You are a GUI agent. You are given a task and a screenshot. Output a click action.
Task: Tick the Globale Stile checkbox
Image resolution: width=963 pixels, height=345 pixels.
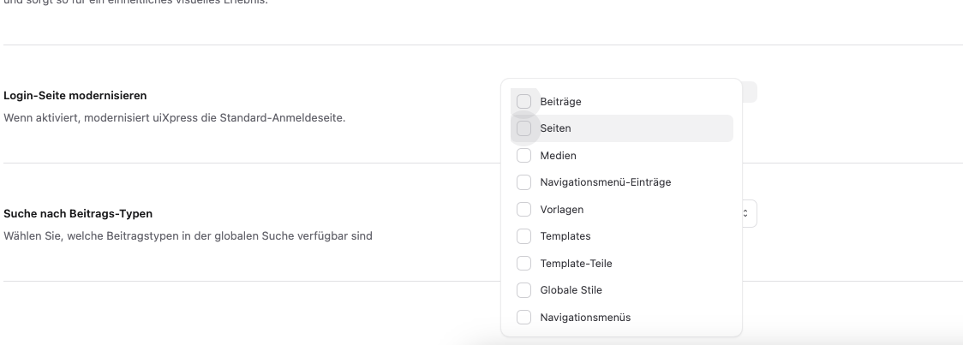click(x=524, y=290)
